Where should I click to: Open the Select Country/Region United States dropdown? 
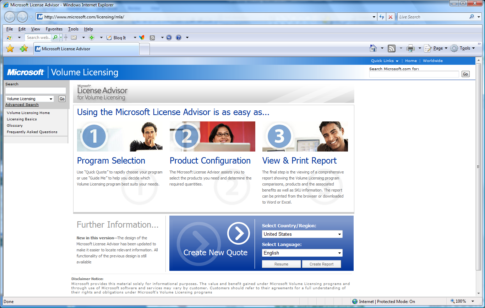tap(339, 234)
